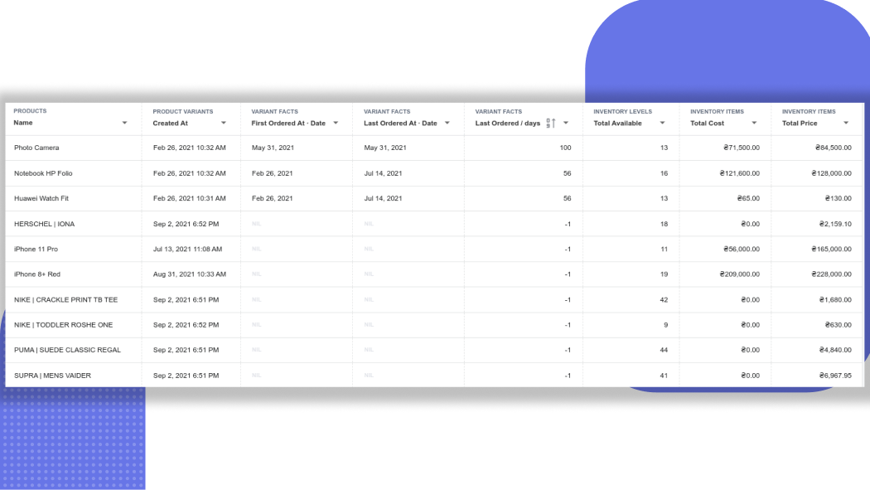Click total price ₴4,840.00
The image size is (870, 490).
point(835,350)
